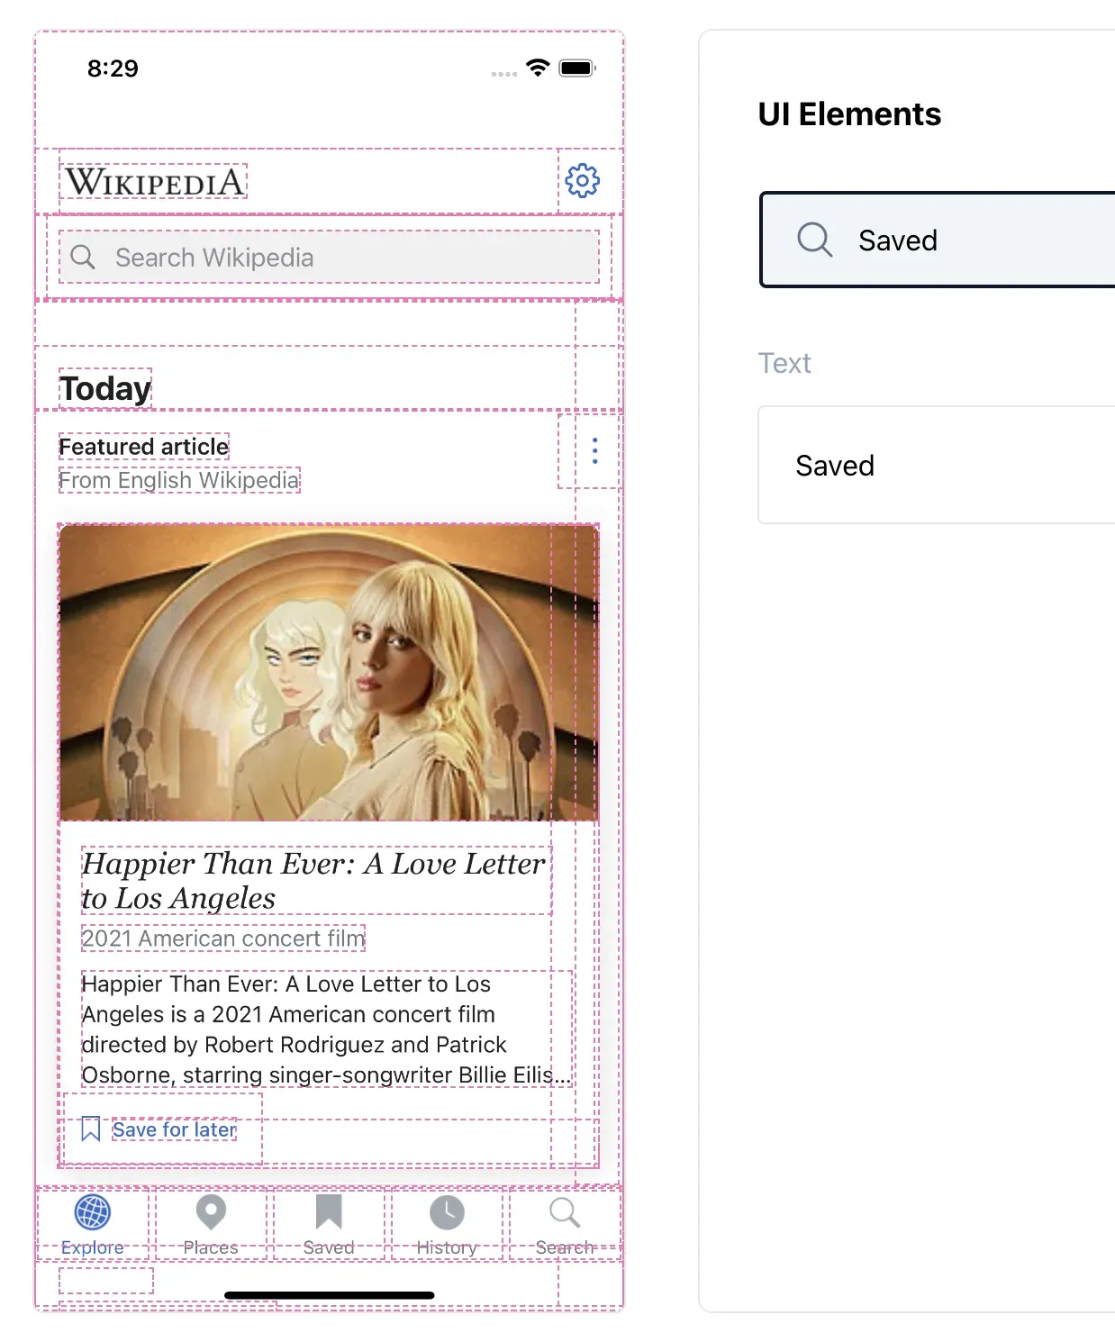This screenshot has height=1342, width=1115.
Task: Open the Happier Than Ever article title
Action: (x=313, y=880)
